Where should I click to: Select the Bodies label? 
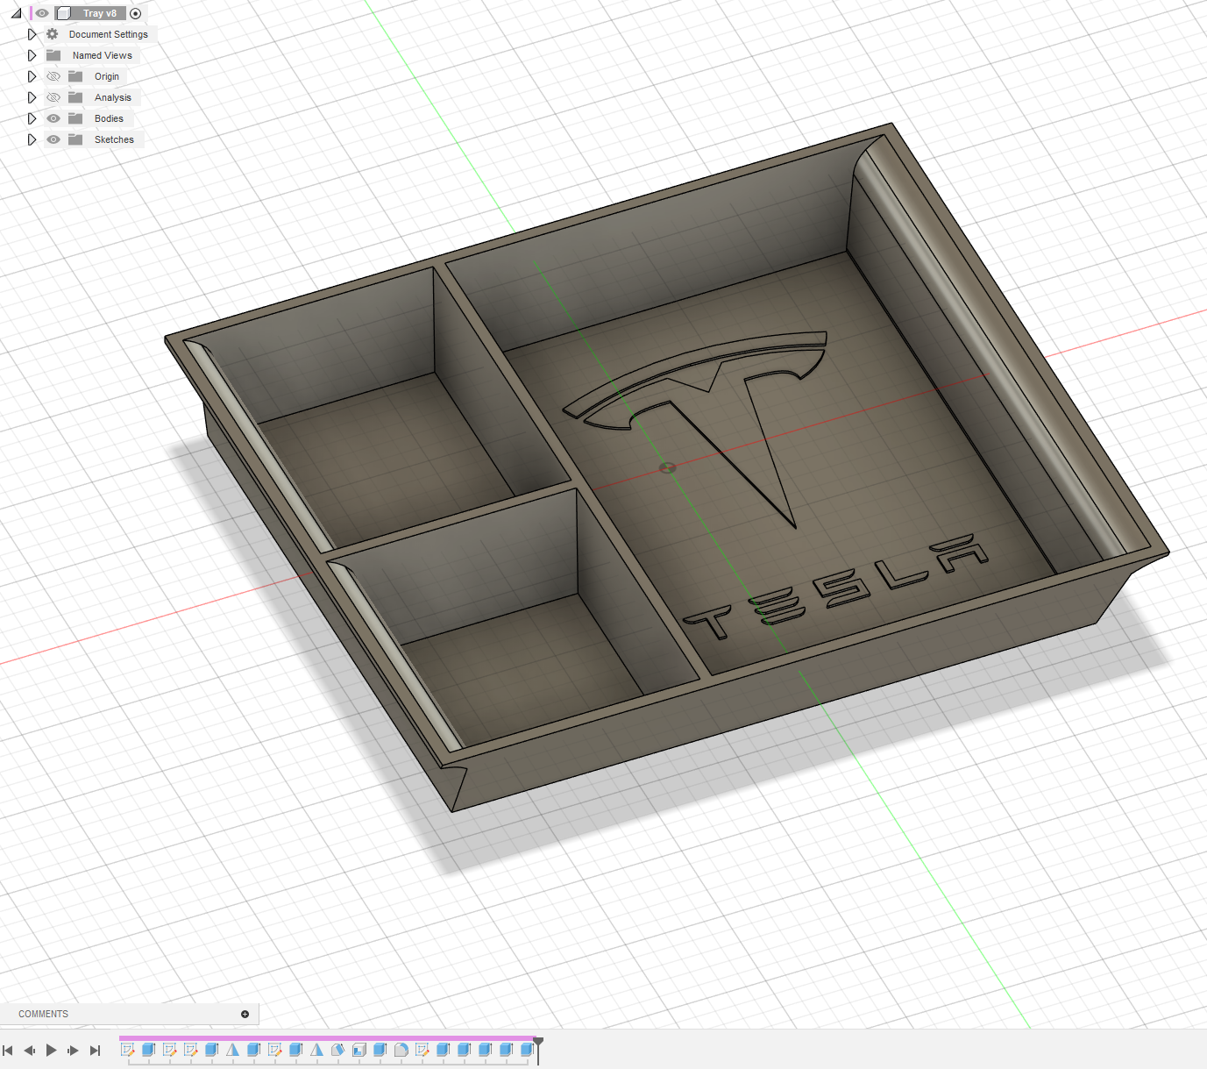(x=109, y=118)
